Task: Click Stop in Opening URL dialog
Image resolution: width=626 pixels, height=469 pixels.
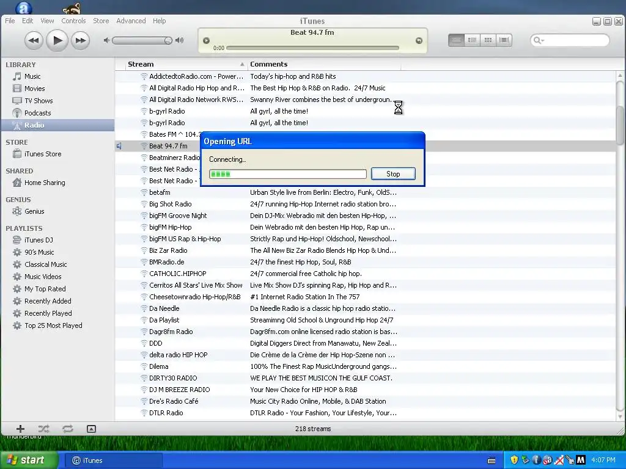Action: 393,174
